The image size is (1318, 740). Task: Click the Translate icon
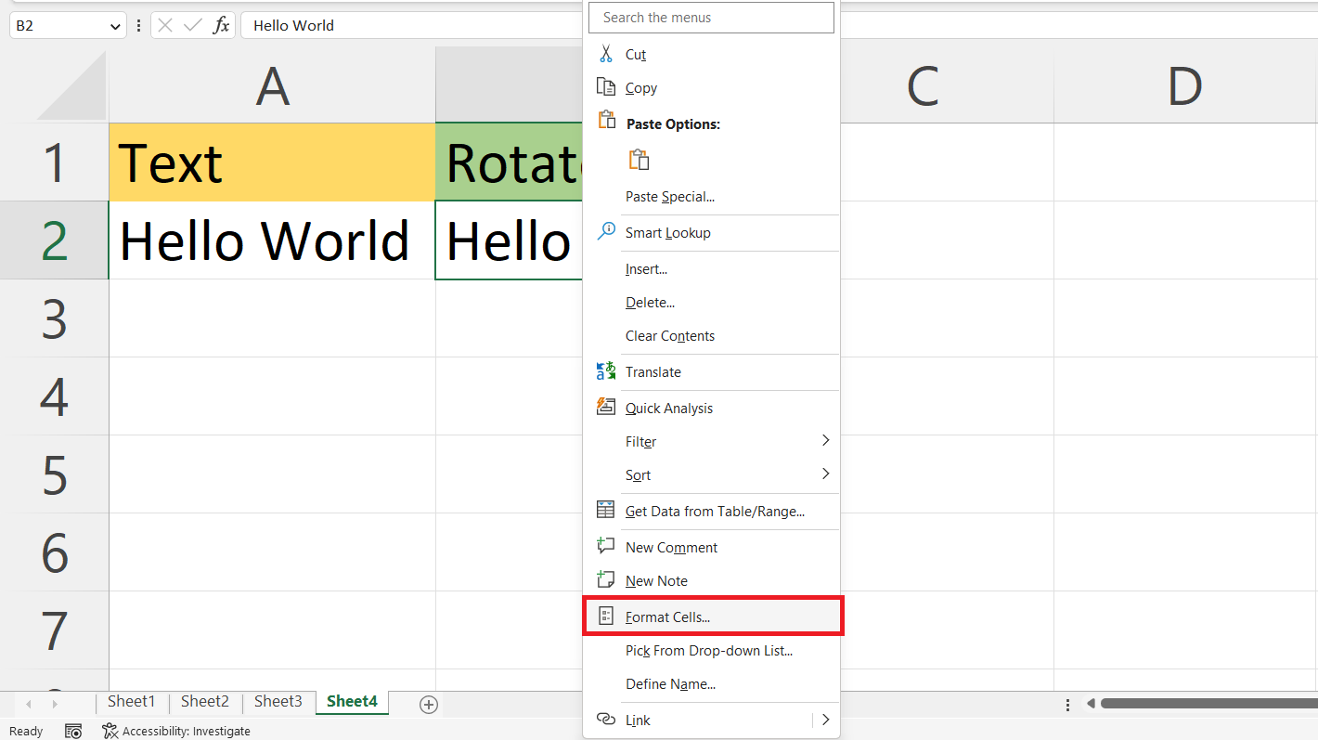(x=607, y=370)
